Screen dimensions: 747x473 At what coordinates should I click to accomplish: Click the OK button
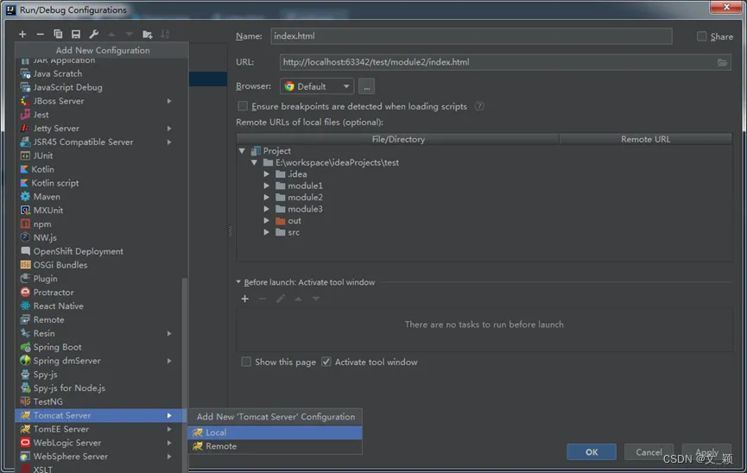click(592, 451)
